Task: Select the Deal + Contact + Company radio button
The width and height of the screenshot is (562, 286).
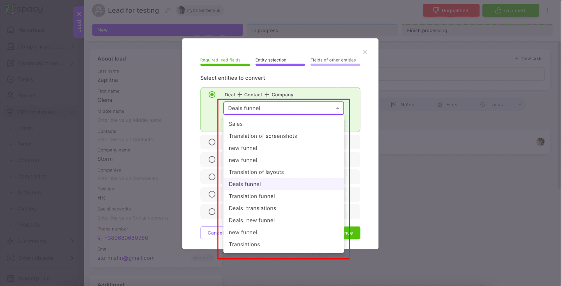Action: (x=212, y=95)
